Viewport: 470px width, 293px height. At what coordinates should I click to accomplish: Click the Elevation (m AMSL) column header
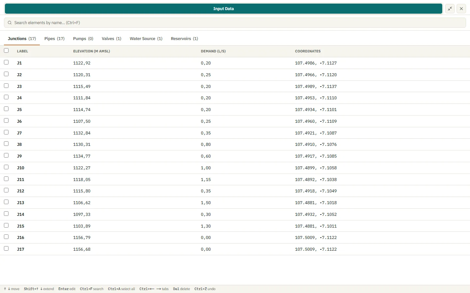click(x=92, y=51)
